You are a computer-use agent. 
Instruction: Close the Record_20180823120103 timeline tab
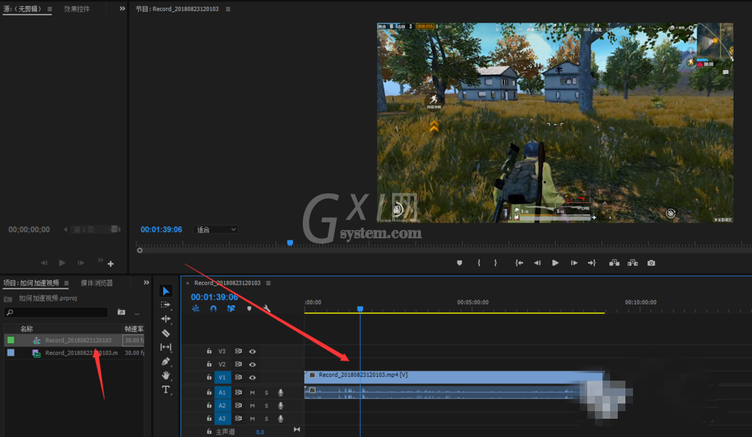[x=188, y=283]
